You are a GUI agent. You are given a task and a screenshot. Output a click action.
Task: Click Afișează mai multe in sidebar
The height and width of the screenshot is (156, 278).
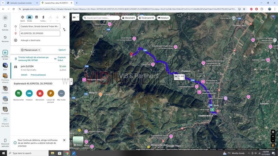[x=5, y=122]
